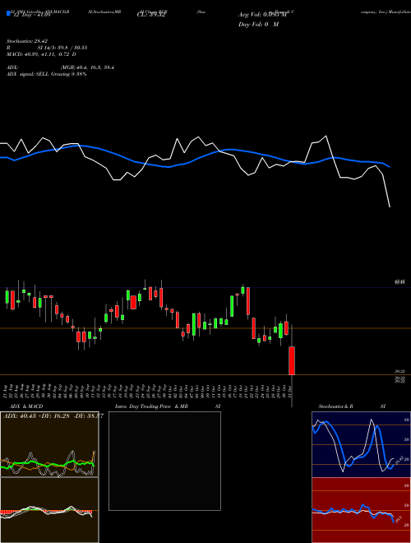Click the 'Stochastics & R SI' panel title
This screenshot has width=411, height=543.
352,406
